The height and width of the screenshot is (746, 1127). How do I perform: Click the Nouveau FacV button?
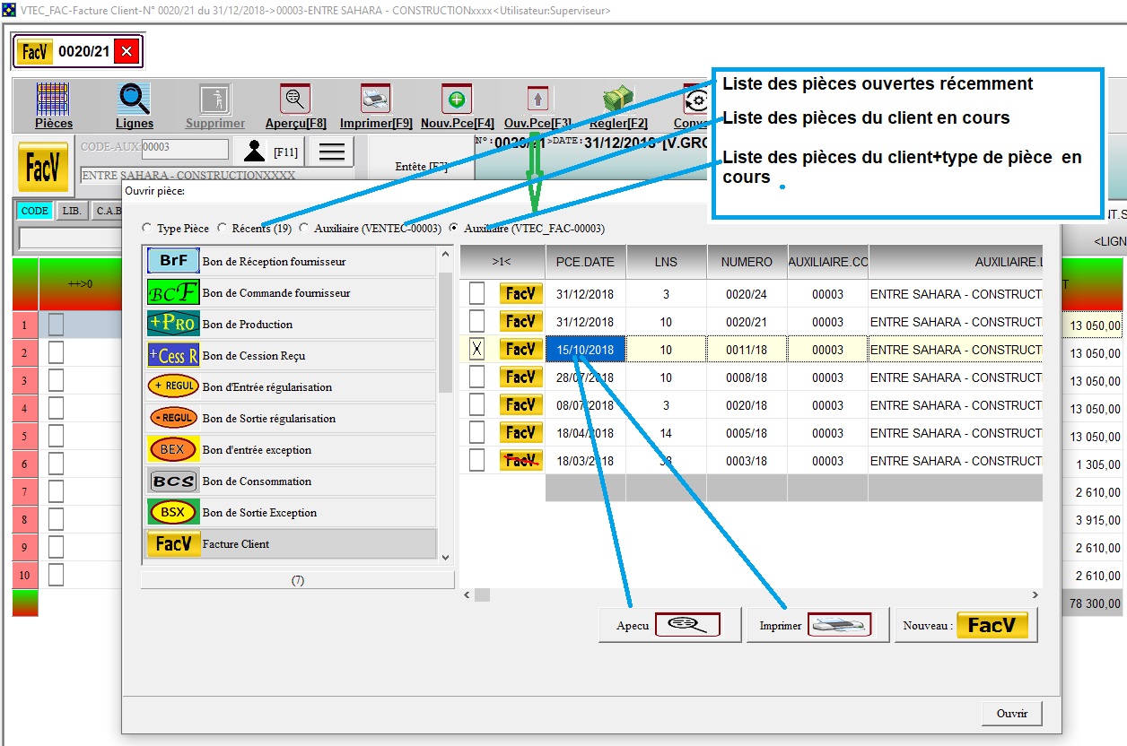pyautogui.click(x=965, y=625)
